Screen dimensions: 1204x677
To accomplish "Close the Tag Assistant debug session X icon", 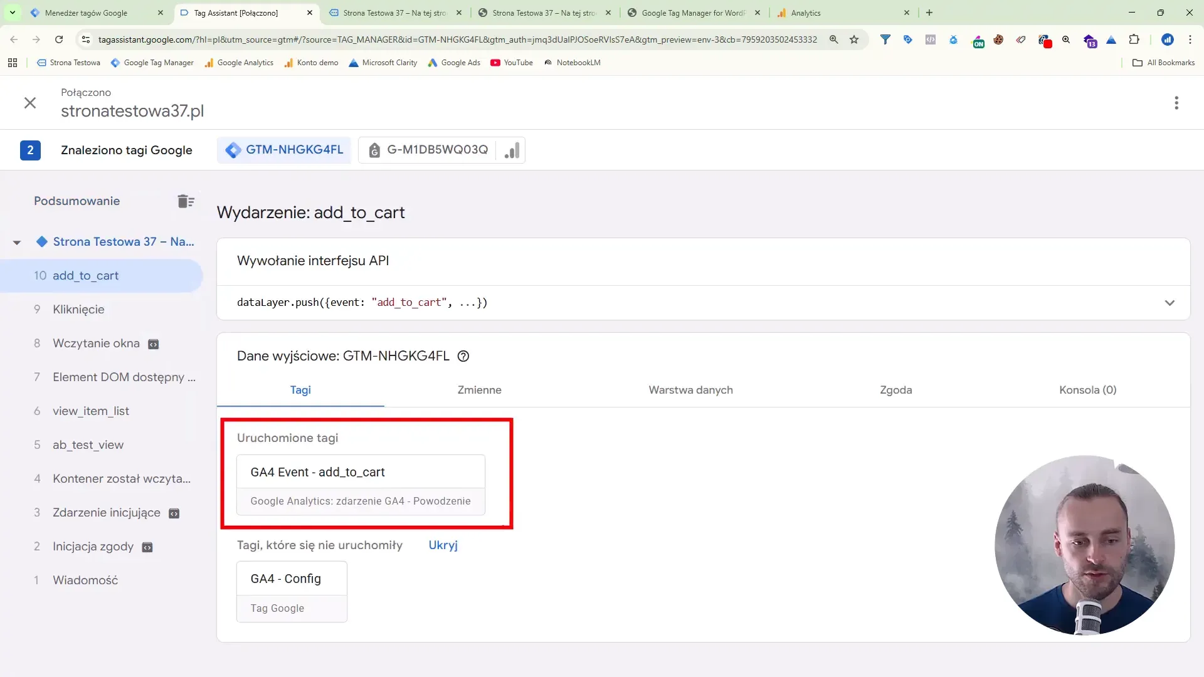I will tap(29, 103).
